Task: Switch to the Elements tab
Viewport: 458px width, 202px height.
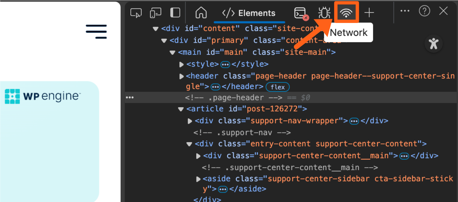Action: point(249,13)
